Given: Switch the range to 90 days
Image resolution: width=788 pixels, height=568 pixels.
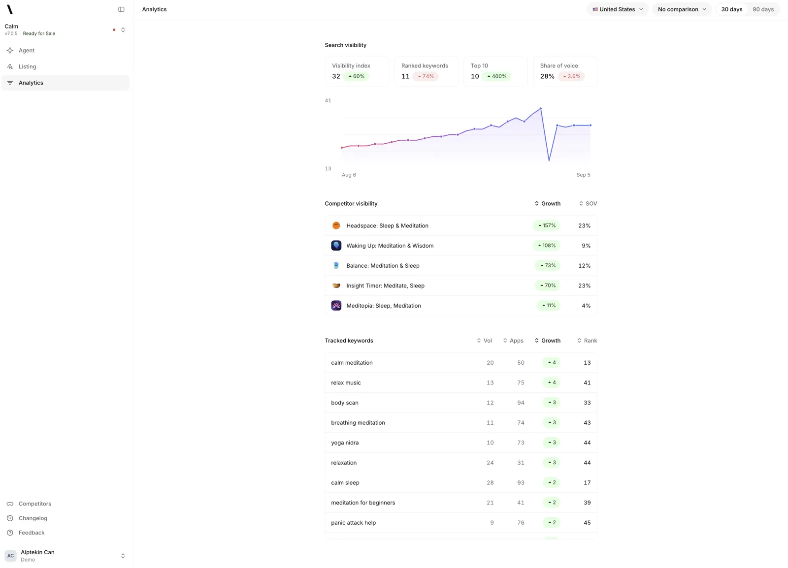Looking at the screenshot, I should click(763, 9).
